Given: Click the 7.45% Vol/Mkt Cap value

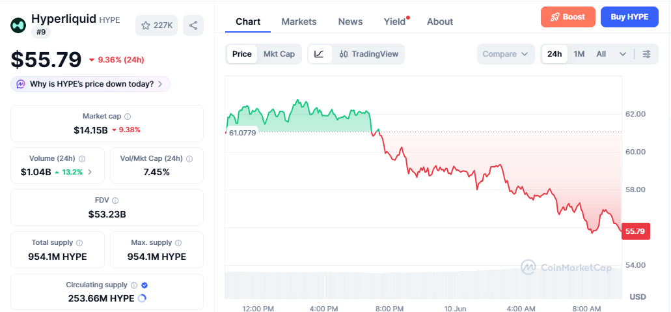Looking at the screenshot, I should (x=157, y=173).
